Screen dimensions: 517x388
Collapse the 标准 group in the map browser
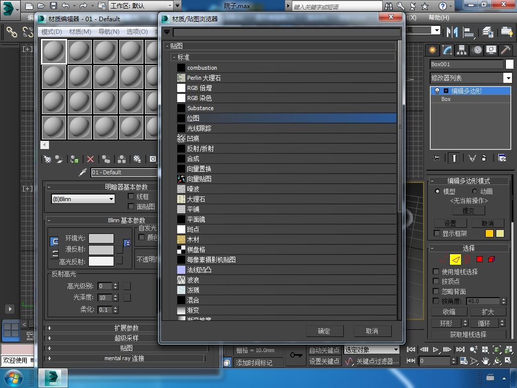[x=174, y=57]
